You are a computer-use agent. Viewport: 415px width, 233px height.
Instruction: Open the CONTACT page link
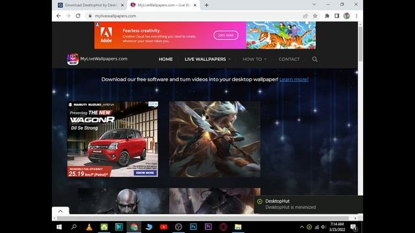pos(289,59)
